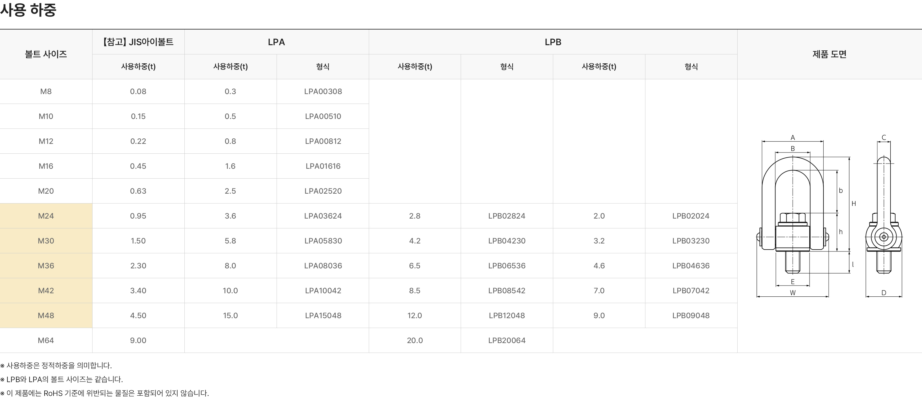Select the highlighted M48 bolt size cell
The image size is (922, 415).
46,315
